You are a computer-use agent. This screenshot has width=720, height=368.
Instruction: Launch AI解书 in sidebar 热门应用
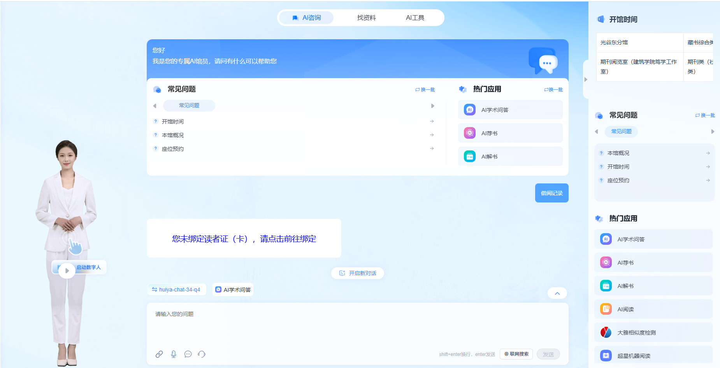tap(653, 286)
